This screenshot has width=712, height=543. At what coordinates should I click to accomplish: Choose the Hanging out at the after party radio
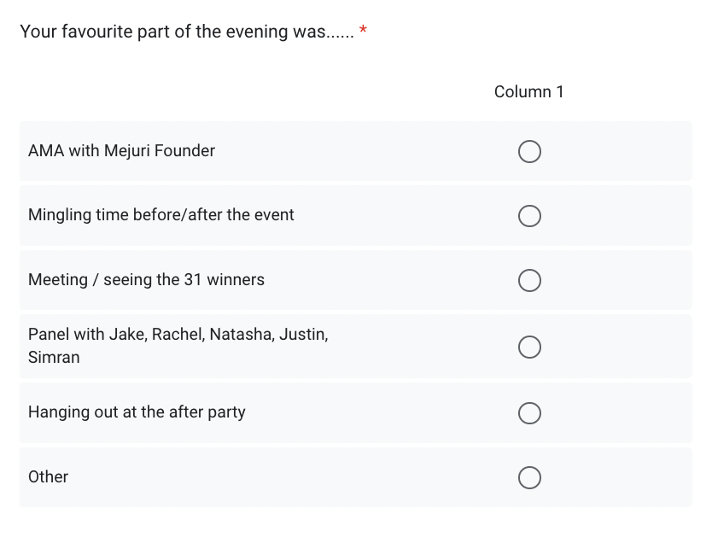(529, 413)
